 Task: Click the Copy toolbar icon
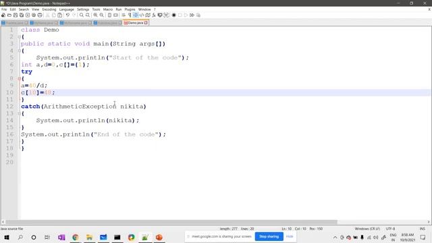click(x=54, y=15)
